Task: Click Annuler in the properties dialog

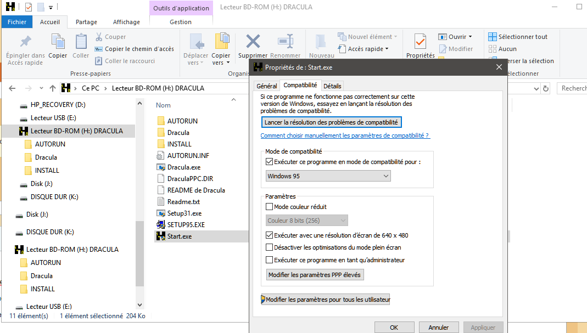Action: pos(438,328)
